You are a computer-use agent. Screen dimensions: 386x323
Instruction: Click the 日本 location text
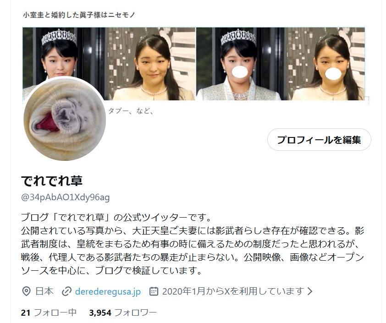pyautogui.click(x=44, y=291)
